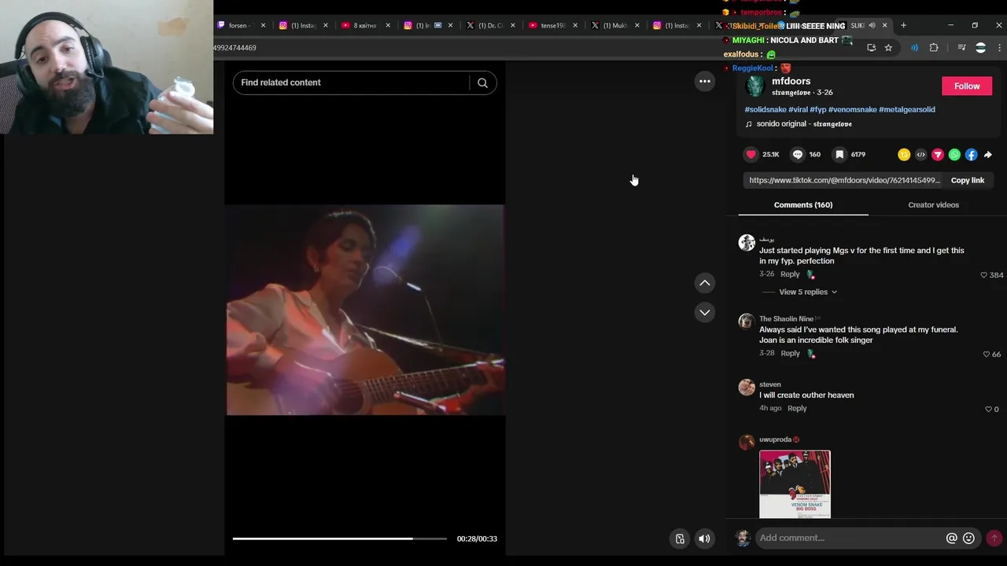Open the #viral hashtag
This screenshot has height=566, width=1007.
point(798,109)
